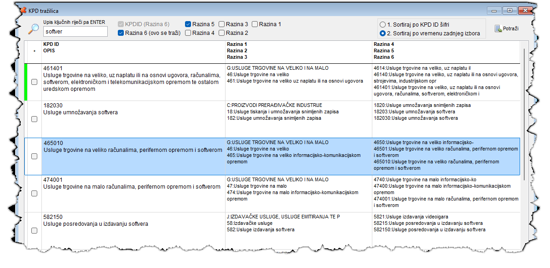Tick the checkbox for row 465010
The height and width of the screenshot is (268, 550).
34,156
